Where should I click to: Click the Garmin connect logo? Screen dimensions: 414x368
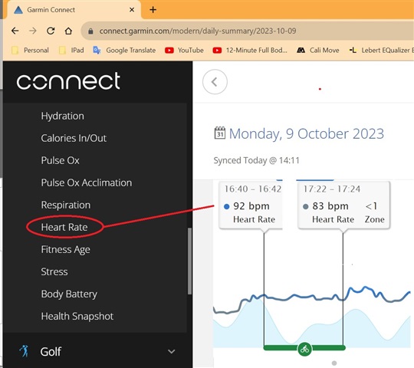[x=68, y=80]
